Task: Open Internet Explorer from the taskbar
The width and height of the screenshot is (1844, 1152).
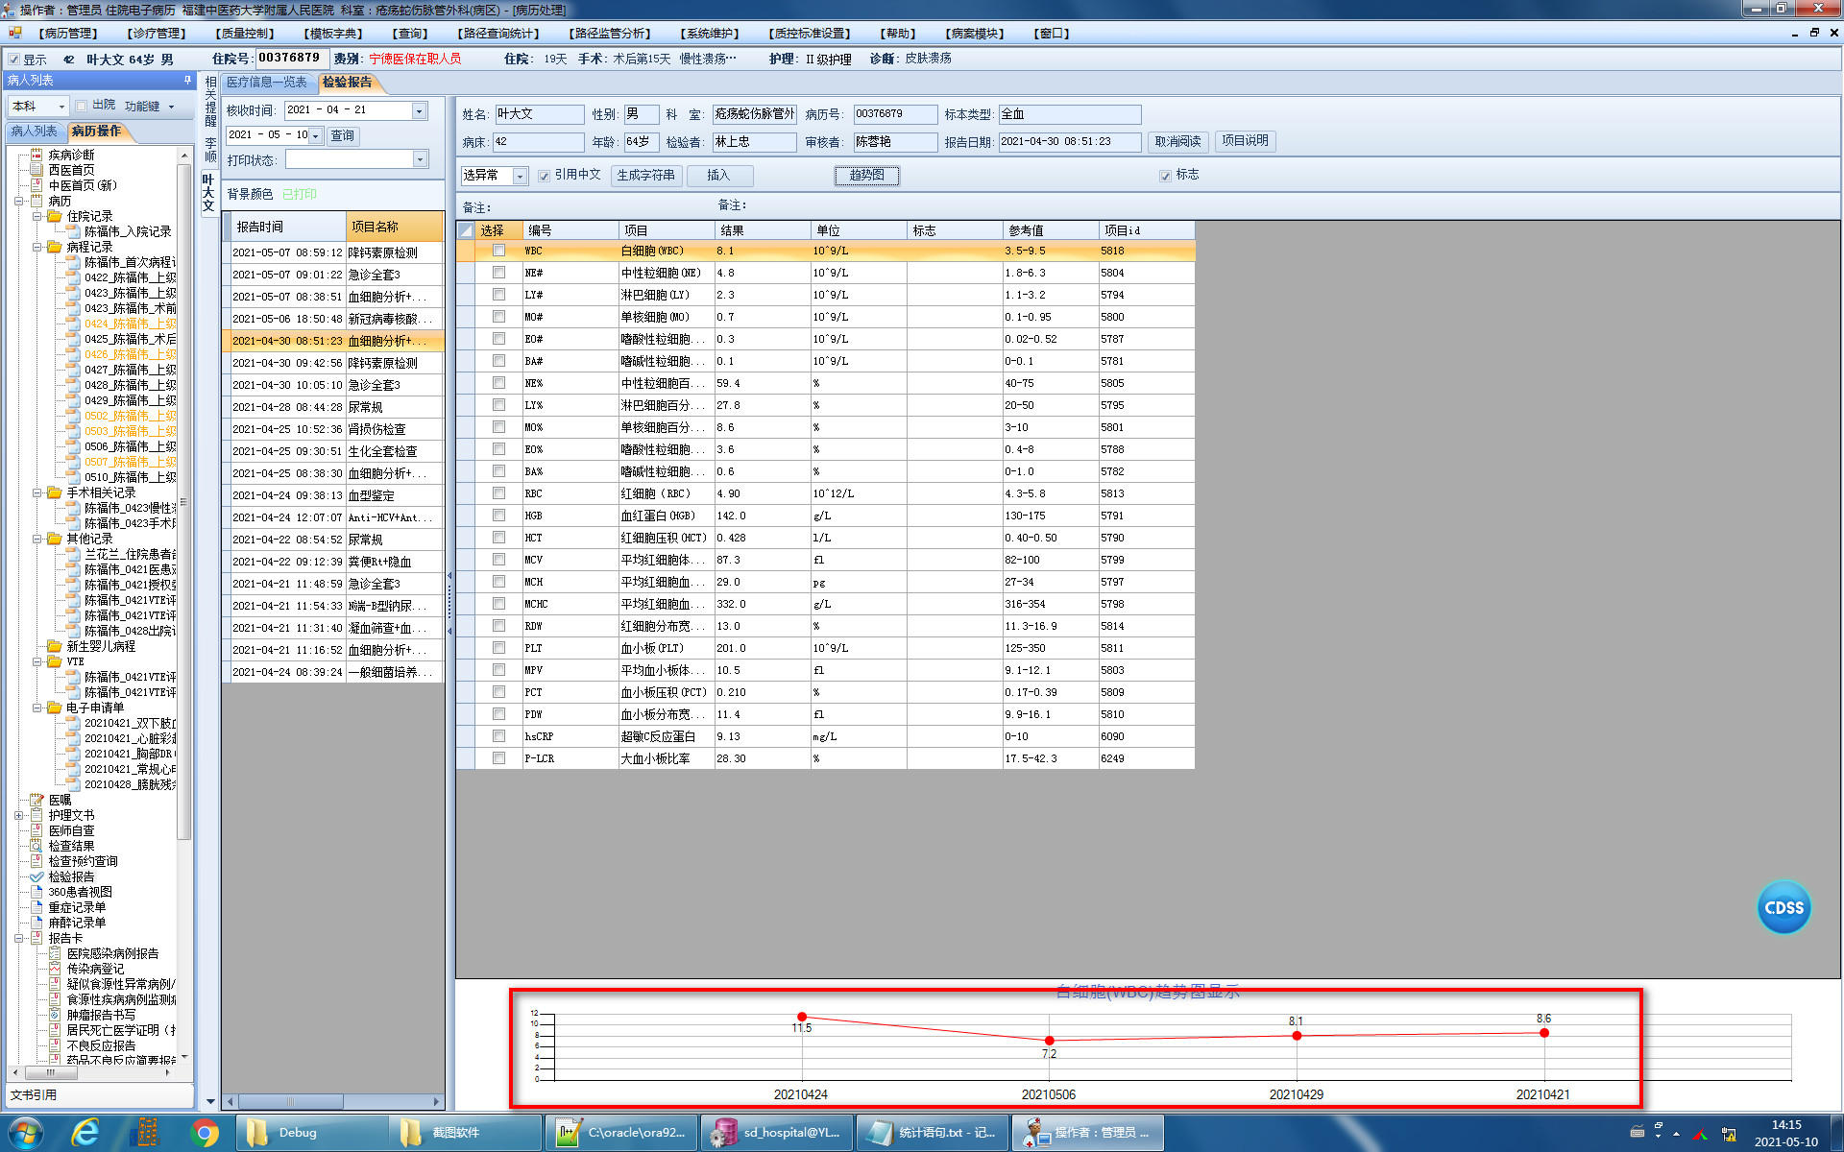Action: click(x=86, y=1133)
